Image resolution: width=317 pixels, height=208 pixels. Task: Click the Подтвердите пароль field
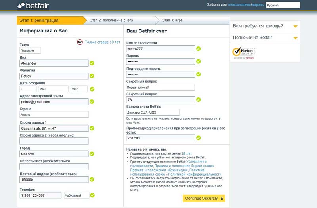160,74
